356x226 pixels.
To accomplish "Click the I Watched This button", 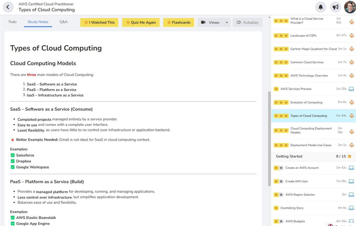I will tap(99, 22).
